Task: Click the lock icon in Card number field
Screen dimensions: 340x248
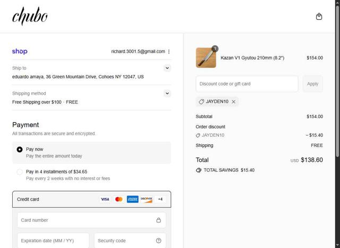Action: tap(158, 220)
